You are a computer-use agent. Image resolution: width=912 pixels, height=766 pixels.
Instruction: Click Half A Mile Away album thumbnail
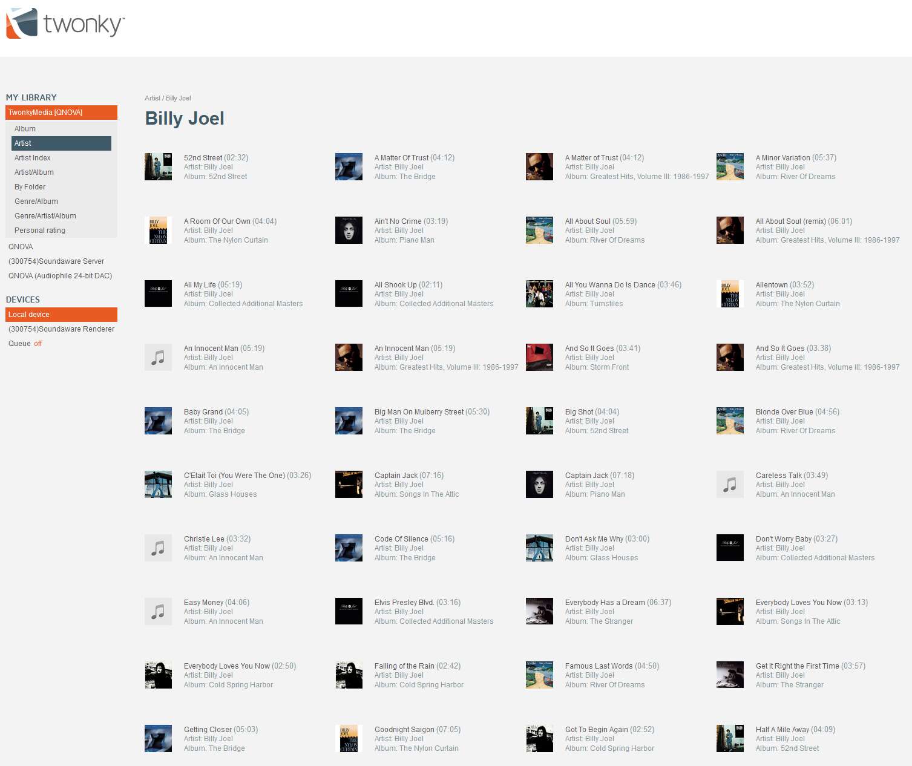(x=730, y=739)
